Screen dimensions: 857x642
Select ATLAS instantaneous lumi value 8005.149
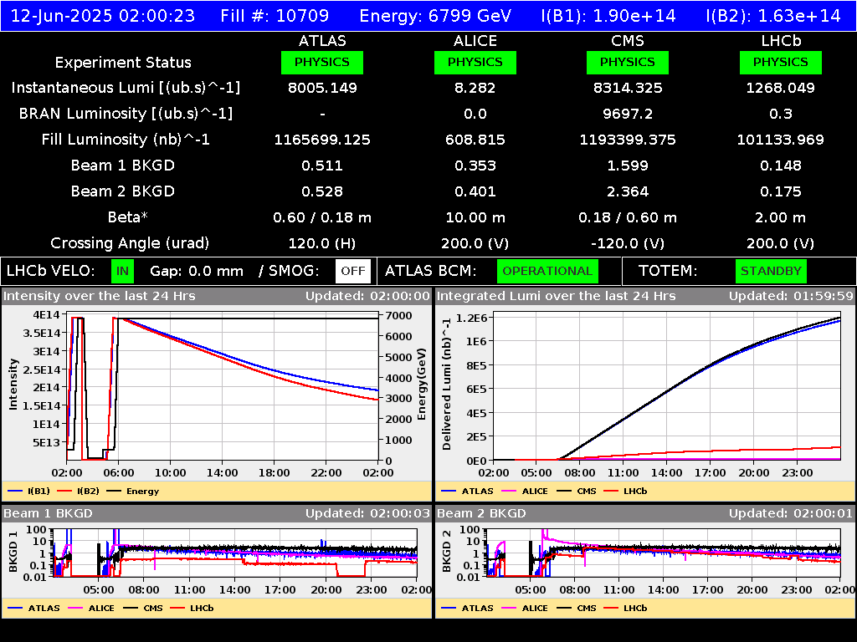[x=322, y=88]
